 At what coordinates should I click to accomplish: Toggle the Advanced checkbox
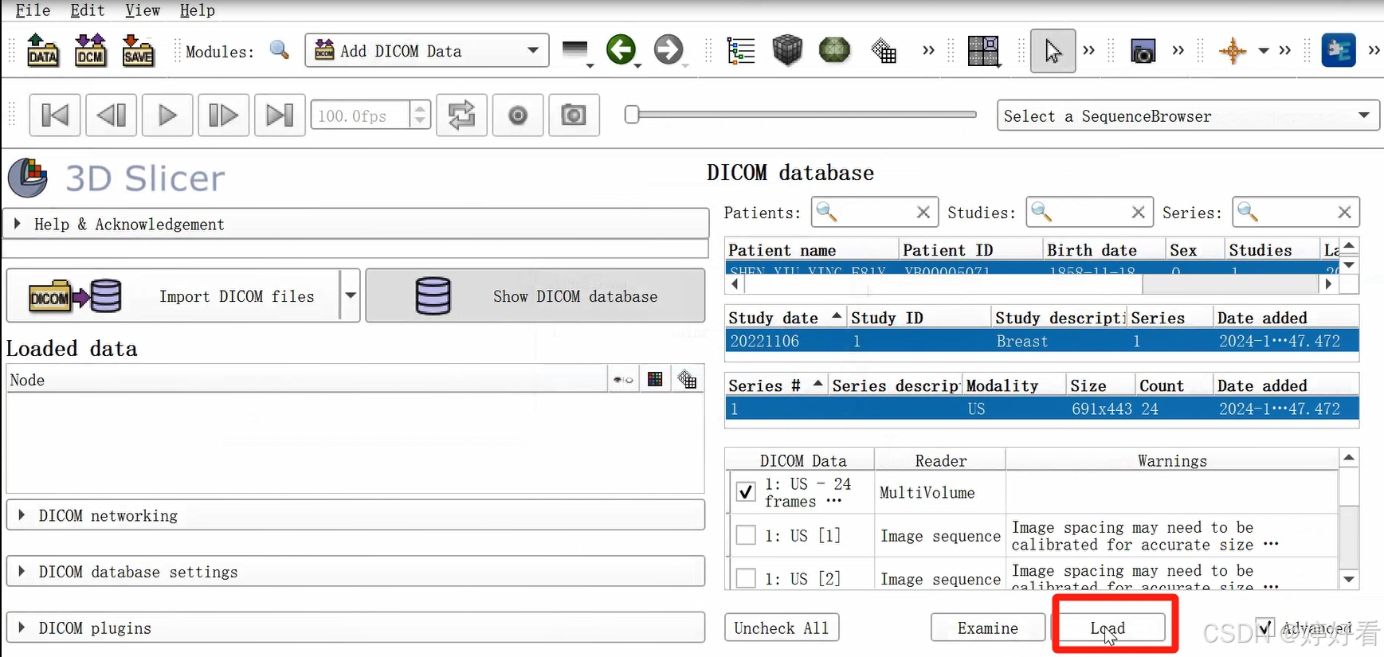tap(1264, 628)
